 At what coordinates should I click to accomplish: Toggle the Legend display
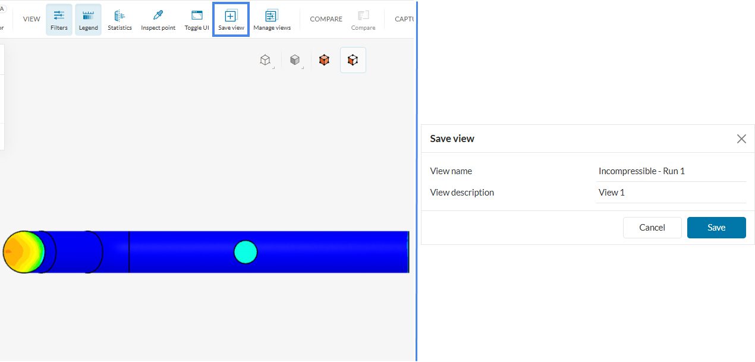point(88,19)
